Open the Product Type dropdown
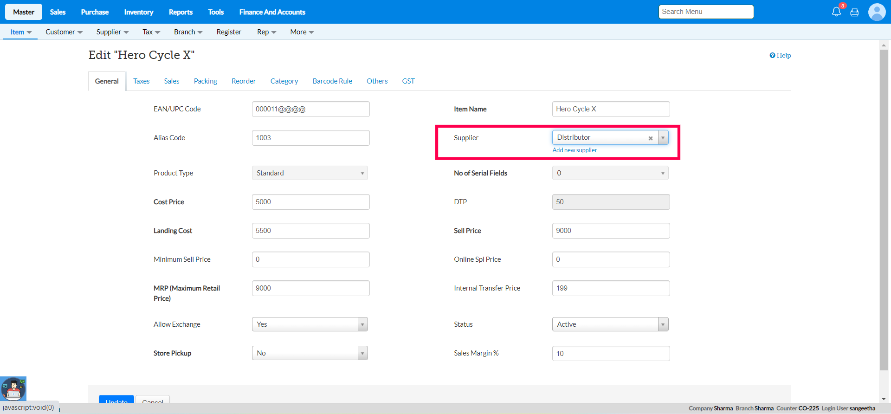891x414 pixels. (x=310, y=173)
